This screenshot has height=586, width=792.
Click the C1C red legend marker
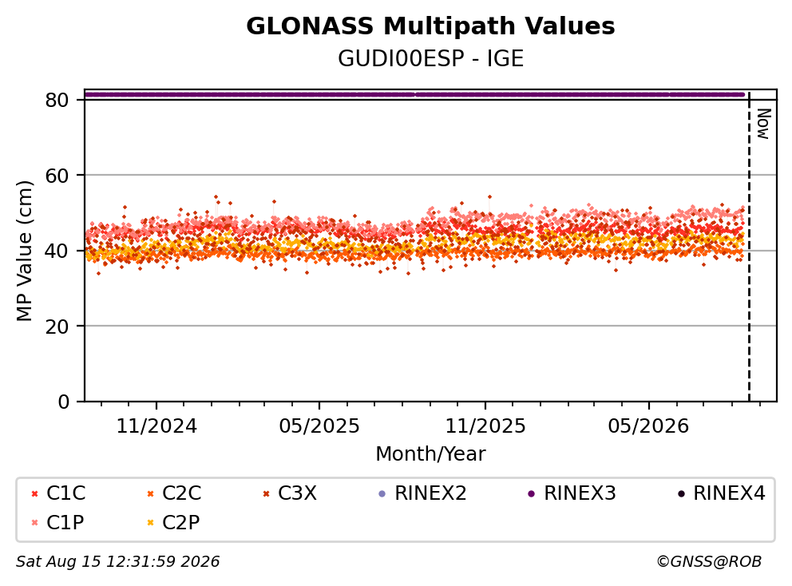coord(34,493)
